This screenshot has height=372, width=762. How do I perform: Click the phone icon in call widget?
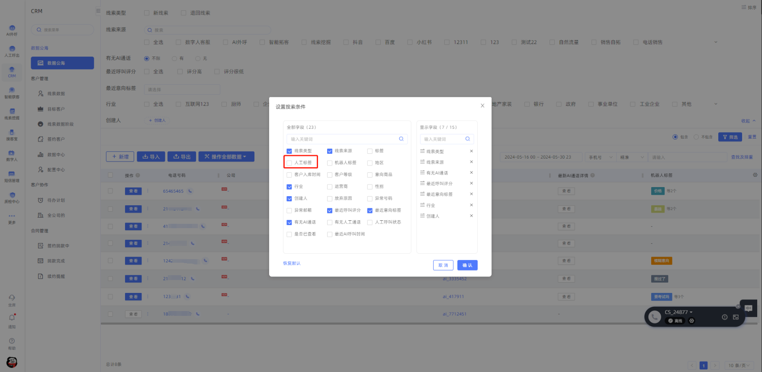(655, 317)
